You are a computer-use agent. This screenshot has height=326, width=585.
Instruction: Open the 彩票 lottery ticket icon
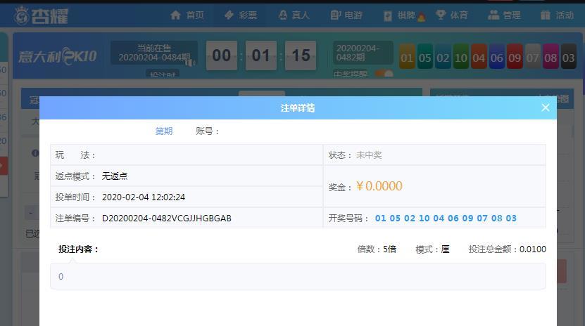pos(229,15)
